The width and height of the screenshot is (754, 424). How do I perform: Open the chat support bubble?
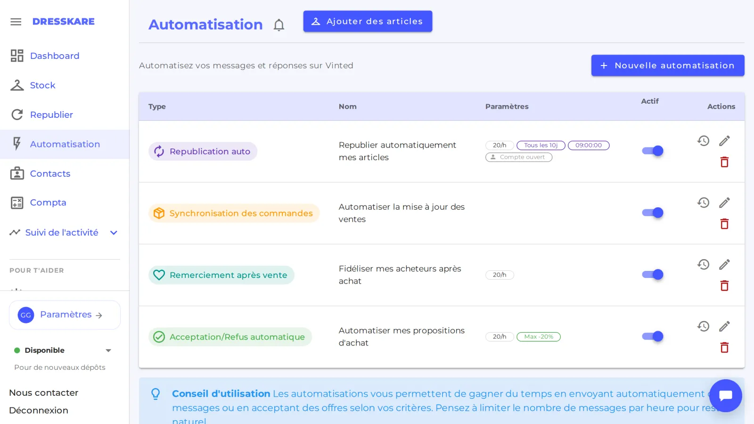(x=725, y=396)
